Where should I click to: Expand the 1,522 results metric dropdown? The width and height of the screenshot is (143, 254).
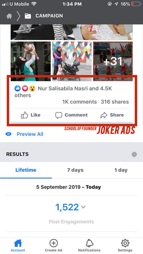[x=83, y=207]
